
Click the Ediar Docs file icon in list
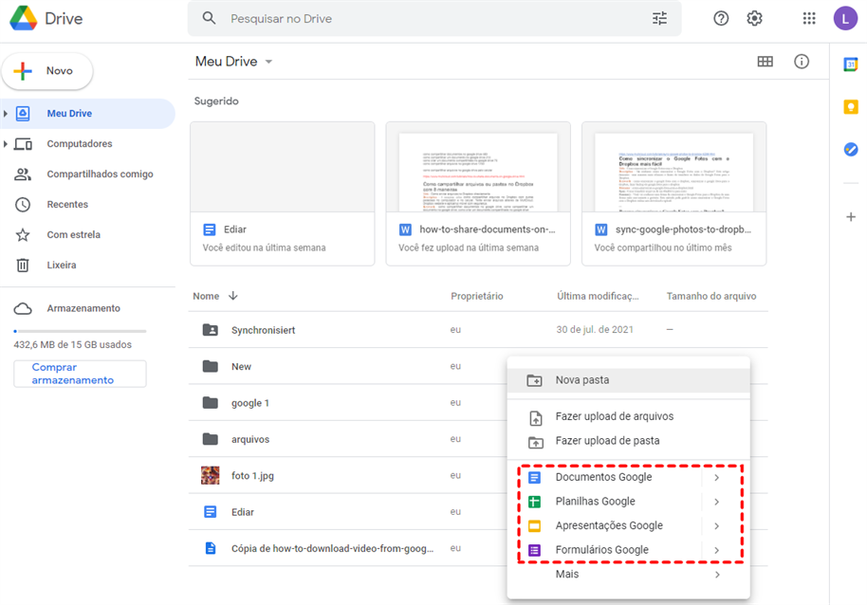point(211,512)
